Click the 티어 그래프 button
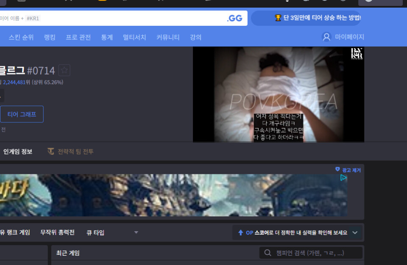 (22, 114)
